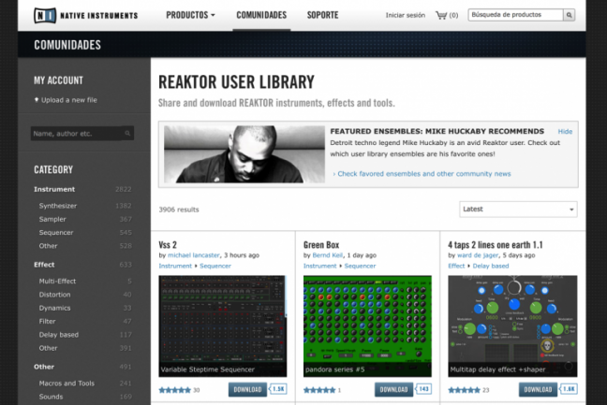Screen dimensions: 607x405
Task: View author michael lancaster's profile
Action: [x=194, y=255]
